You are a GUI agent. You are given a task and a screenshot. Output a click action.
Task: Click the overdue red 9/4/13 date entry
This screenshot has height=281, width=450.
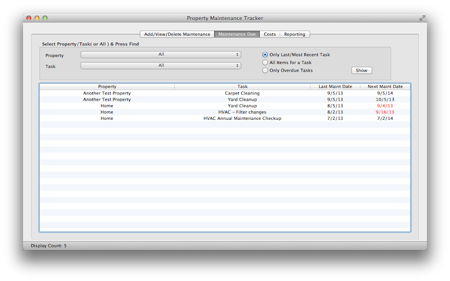pyautogui.click(x=386, y=105)
